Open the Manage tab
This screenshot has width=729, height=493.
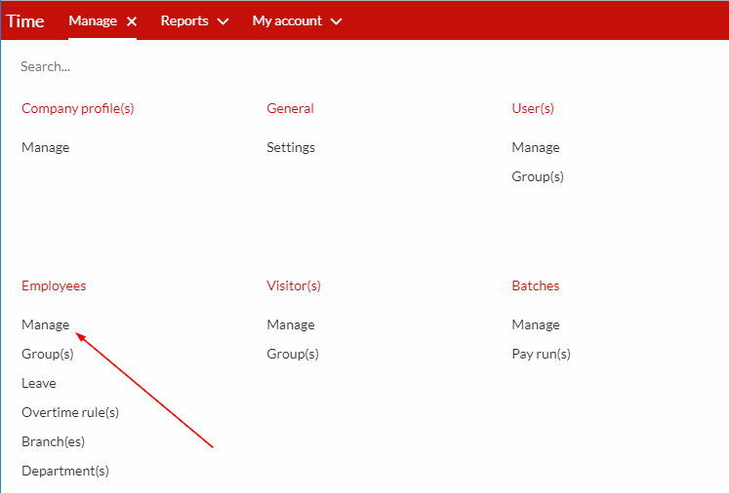93,20
